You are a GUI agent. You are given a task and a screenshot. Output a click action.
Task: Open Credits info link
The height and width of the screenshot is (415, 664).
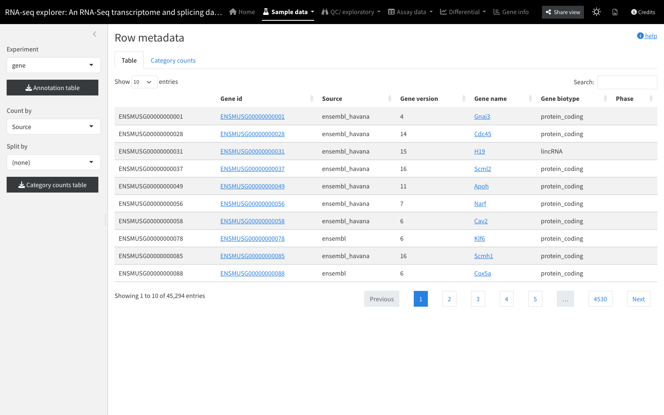(643, 12)
